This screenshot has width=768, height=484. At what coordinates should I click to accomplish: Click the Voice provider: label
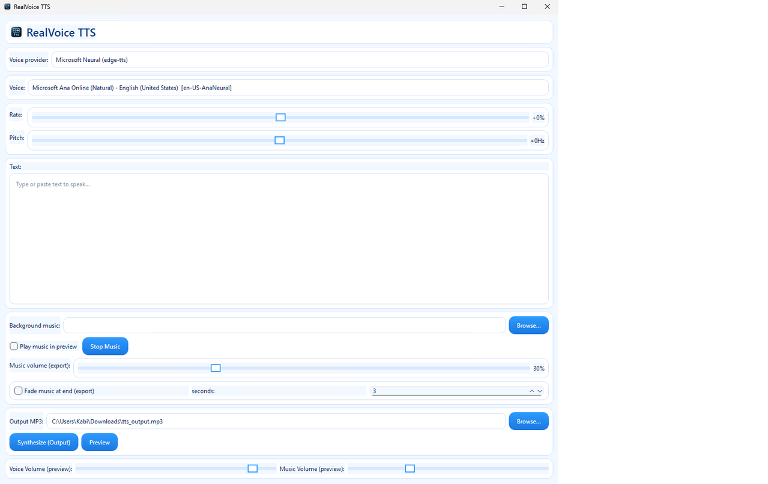(x=29, y=60)
